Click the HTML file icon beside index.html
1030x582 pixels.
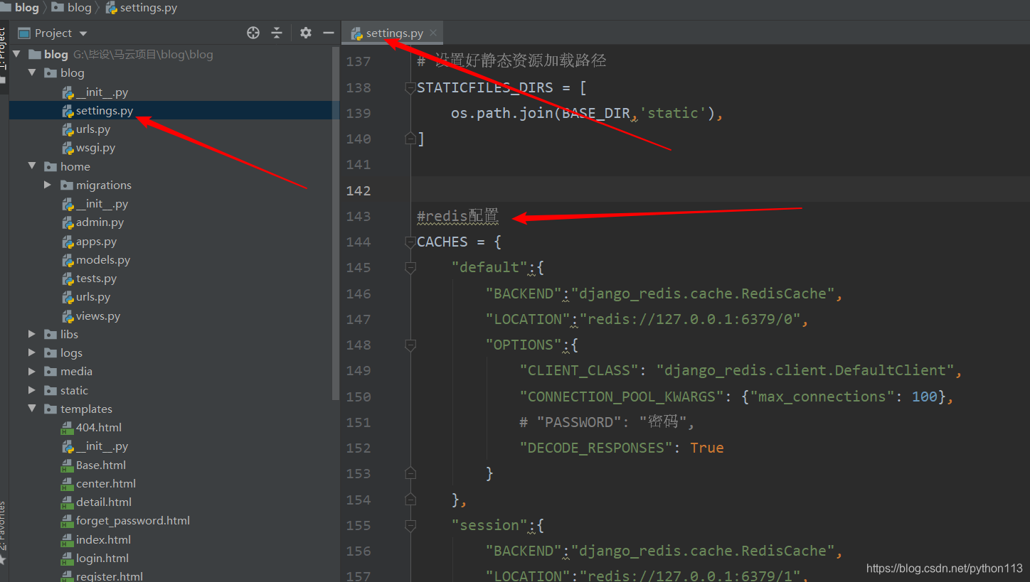tap(68, 539)
